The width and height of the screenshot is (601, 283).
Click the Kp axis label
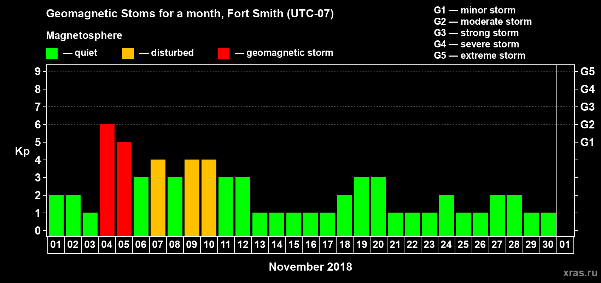pyautogui.click(x=22, y=151)
